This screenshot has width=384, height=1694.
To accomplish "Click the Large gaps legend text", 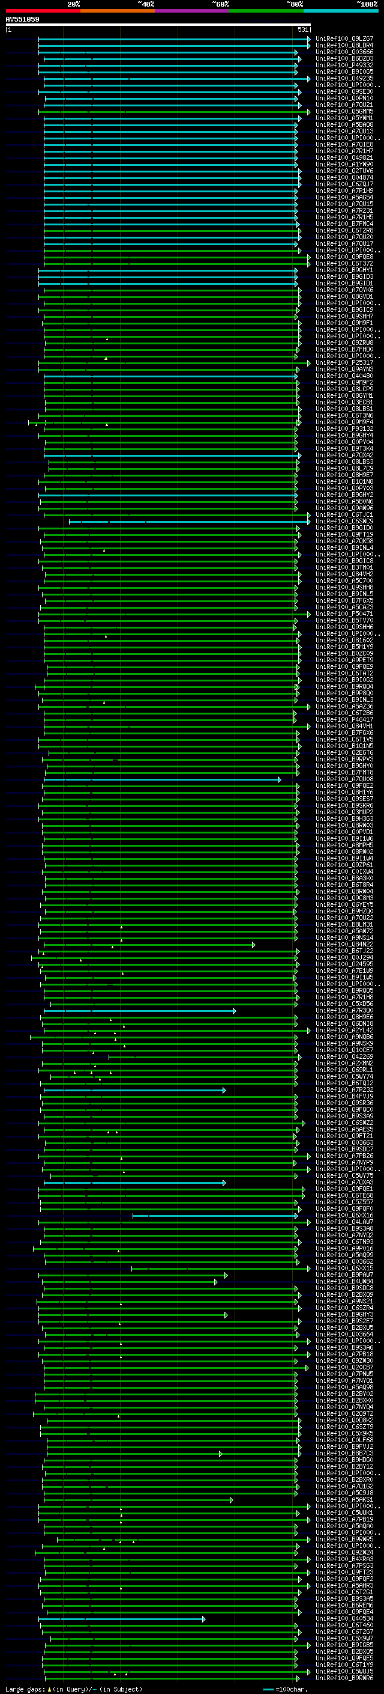I will point(74,1689).
